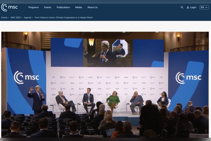Viewport: 211px width, 141px height.
Task: Click the Login link
Action: (193, 7)
